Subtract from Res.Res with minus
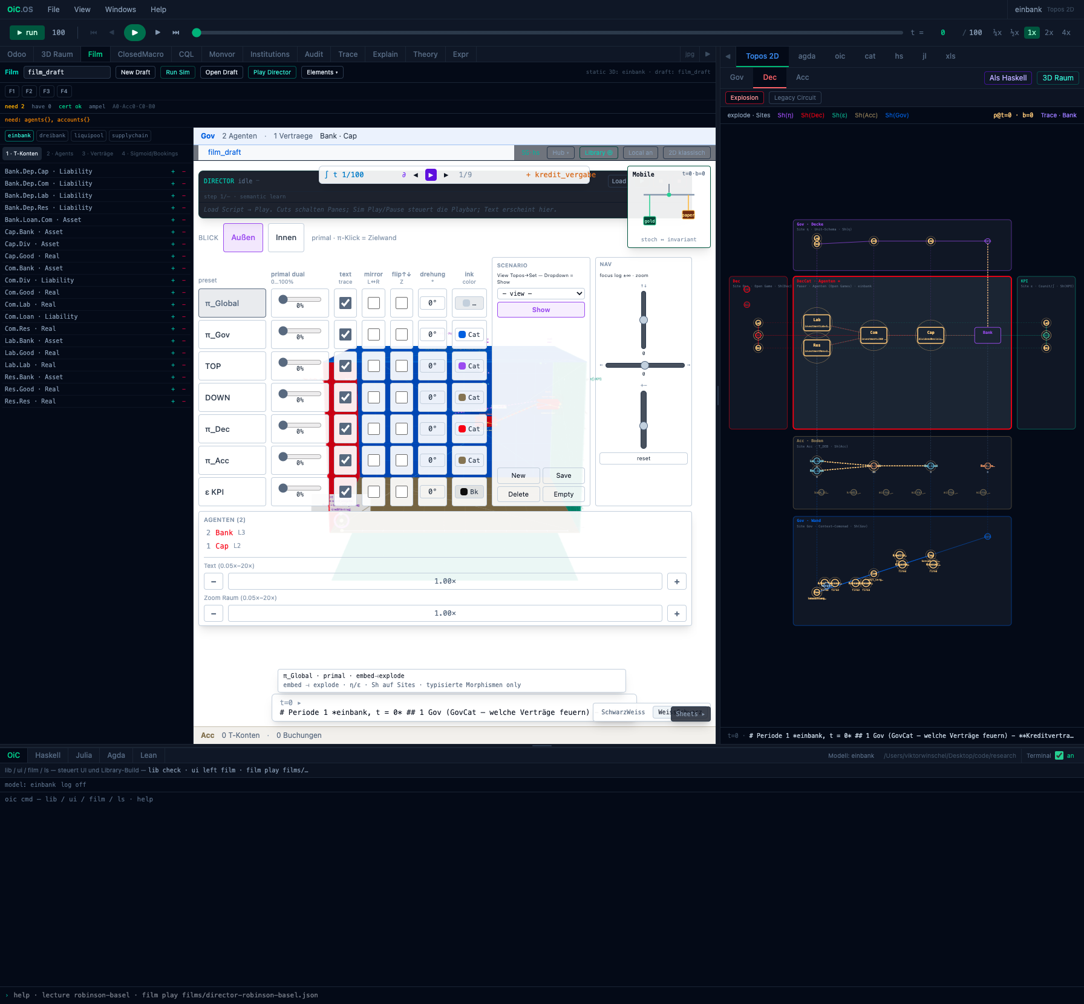Viewport: 1084px width, 1004px height. pyautogui.click(x=184, y=402)
